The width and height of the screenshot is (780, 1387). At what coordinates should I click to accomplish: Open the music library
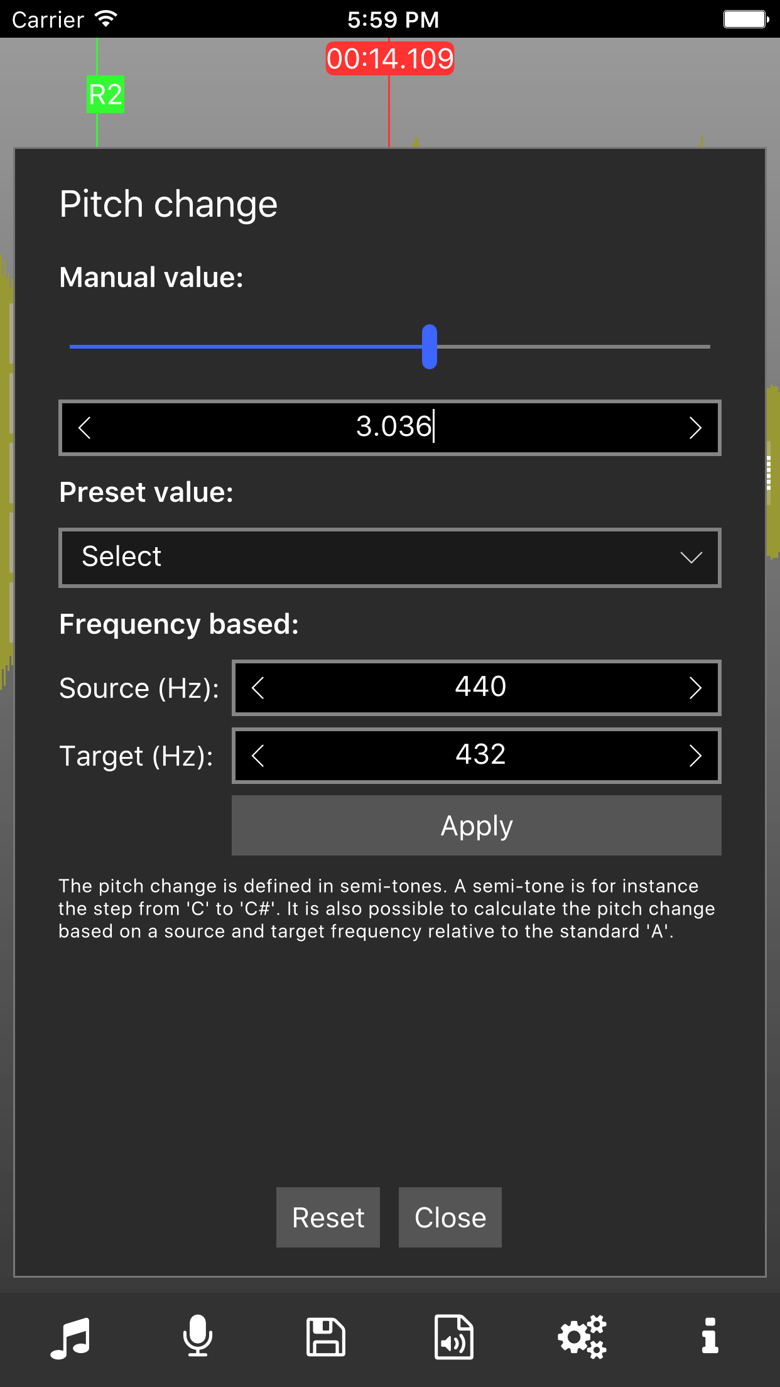(x=71, y=1337)
